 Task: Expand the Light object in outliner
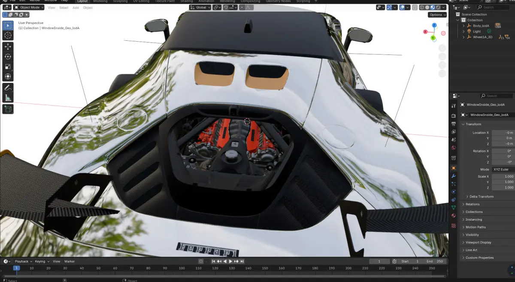463,31
